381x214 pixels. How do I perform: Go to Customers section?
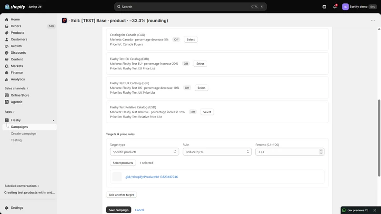[x=19, y=39]
